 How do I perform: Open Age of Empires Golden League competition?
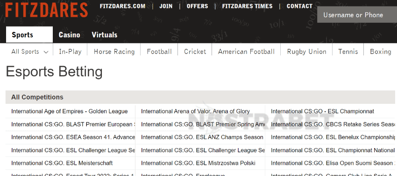click(70, 111)
